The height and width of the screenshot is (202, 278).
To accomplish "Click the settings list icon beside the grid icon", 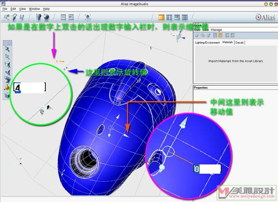I will pos(71,17).
